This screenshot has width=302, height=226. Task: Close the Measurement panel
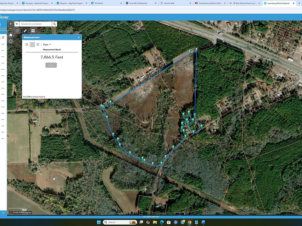click(78, 37)
